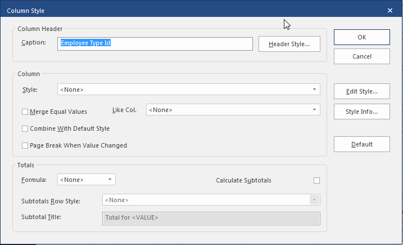Reset with the Default button
Screen dimensions: 403x245
tap(361, 144)
